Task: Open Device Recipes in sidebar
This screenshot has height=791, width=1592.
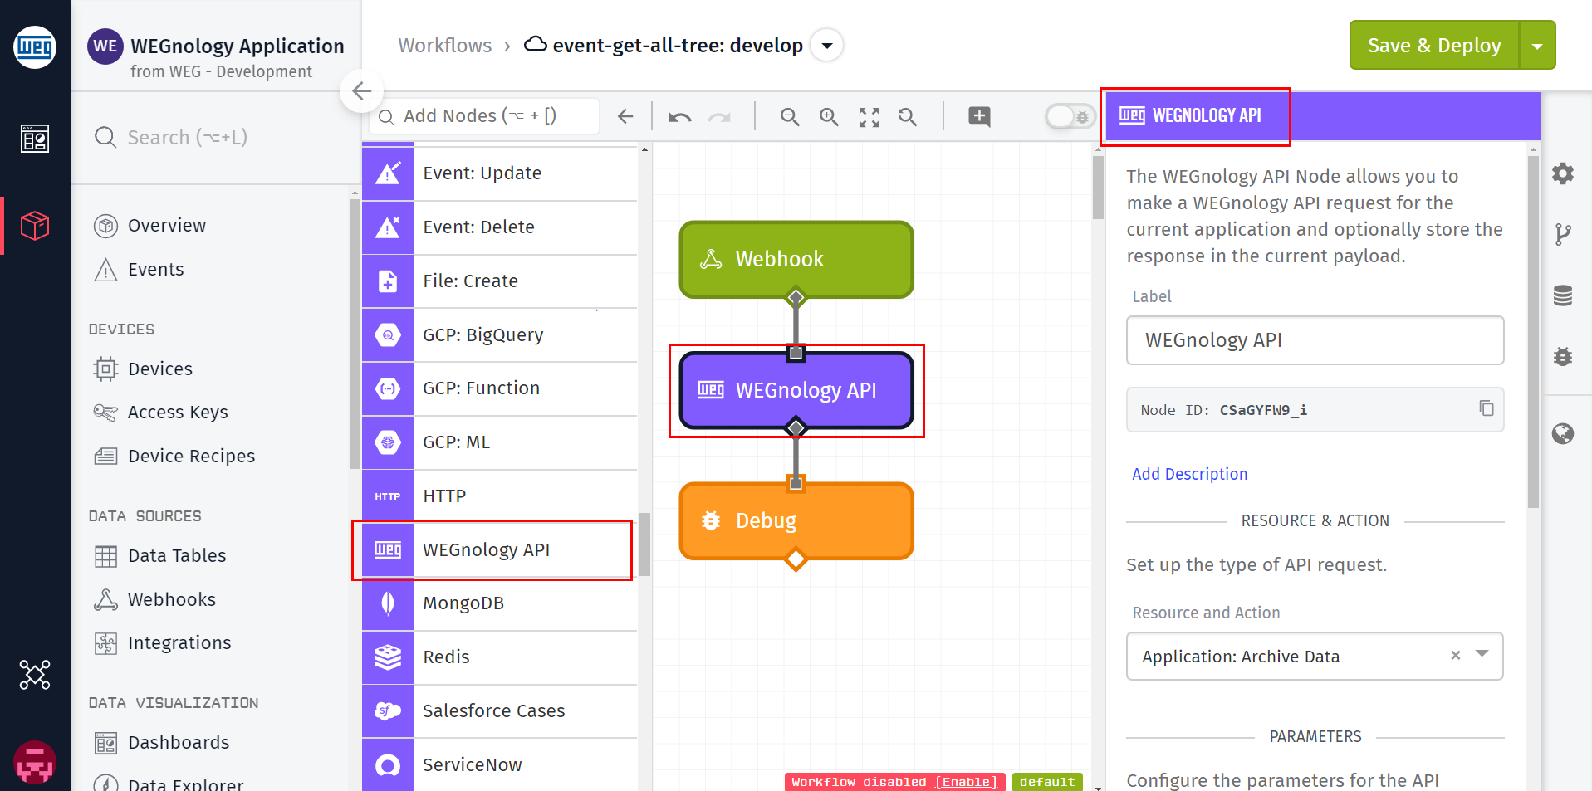Action: [x=191, y=456]
